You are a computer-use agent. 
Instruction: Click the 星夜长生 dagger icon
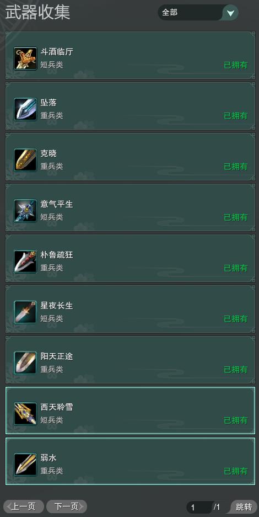coord(25,312)
